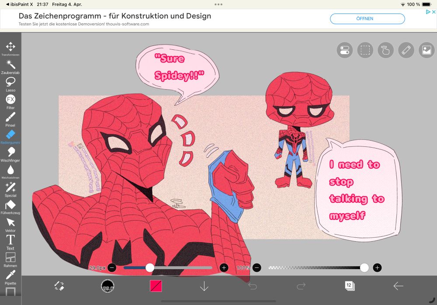437x305 pixels.
Task: Increase brush size with plus button
Action: coord(224,268)
